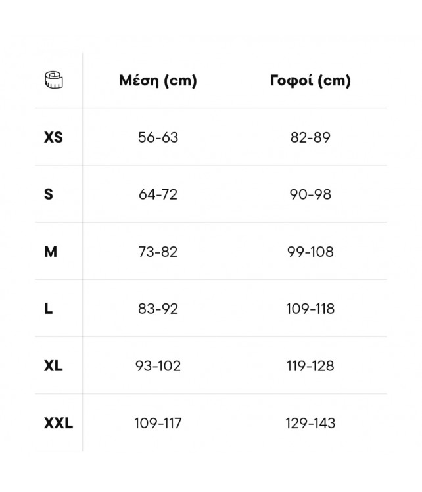Select waist value 83-92
This screenshot has height=492, width=422.
tap(158, 309)
